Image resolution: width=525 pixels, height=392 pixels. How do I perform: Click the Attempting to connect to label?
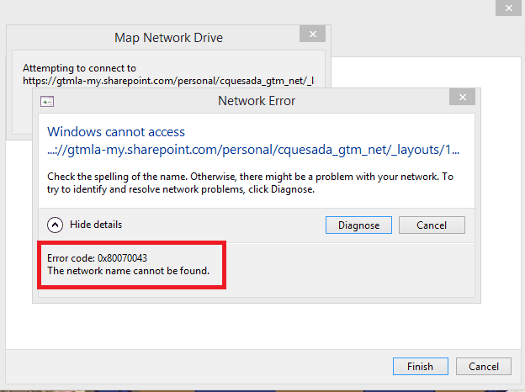tap(79, 68)
